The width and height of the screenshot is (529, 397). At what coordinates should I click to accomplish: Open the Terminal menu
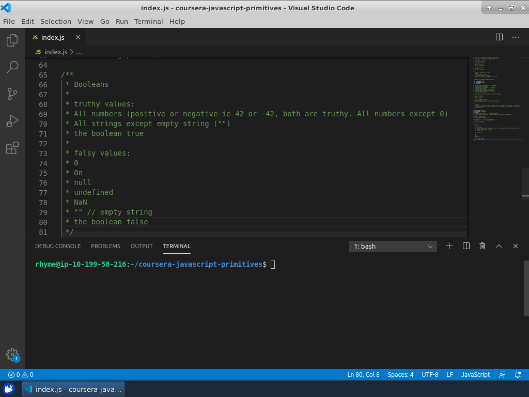148,21
